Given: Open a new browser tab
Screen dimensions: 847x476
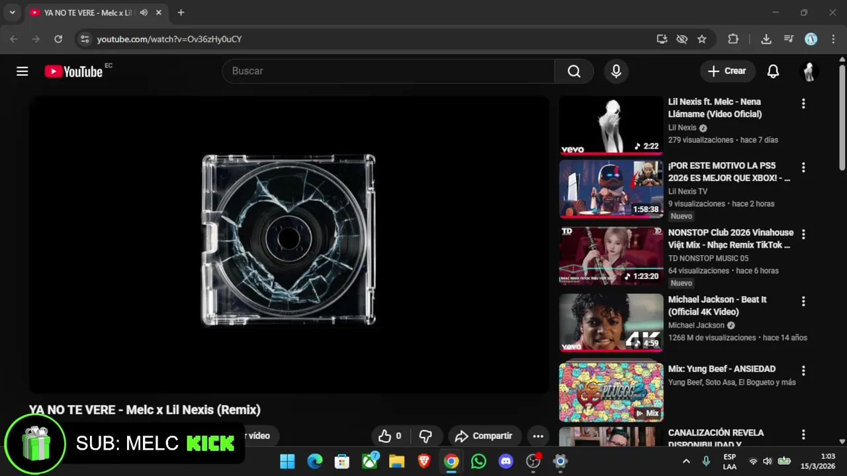Looking at the screenshot, I should pos(181,13).
